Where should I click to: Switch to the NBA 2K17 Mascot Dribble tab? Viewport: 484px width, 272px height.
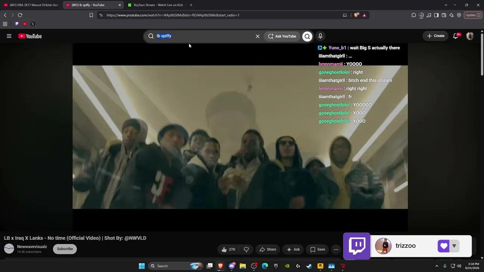[x=31, y=5]
